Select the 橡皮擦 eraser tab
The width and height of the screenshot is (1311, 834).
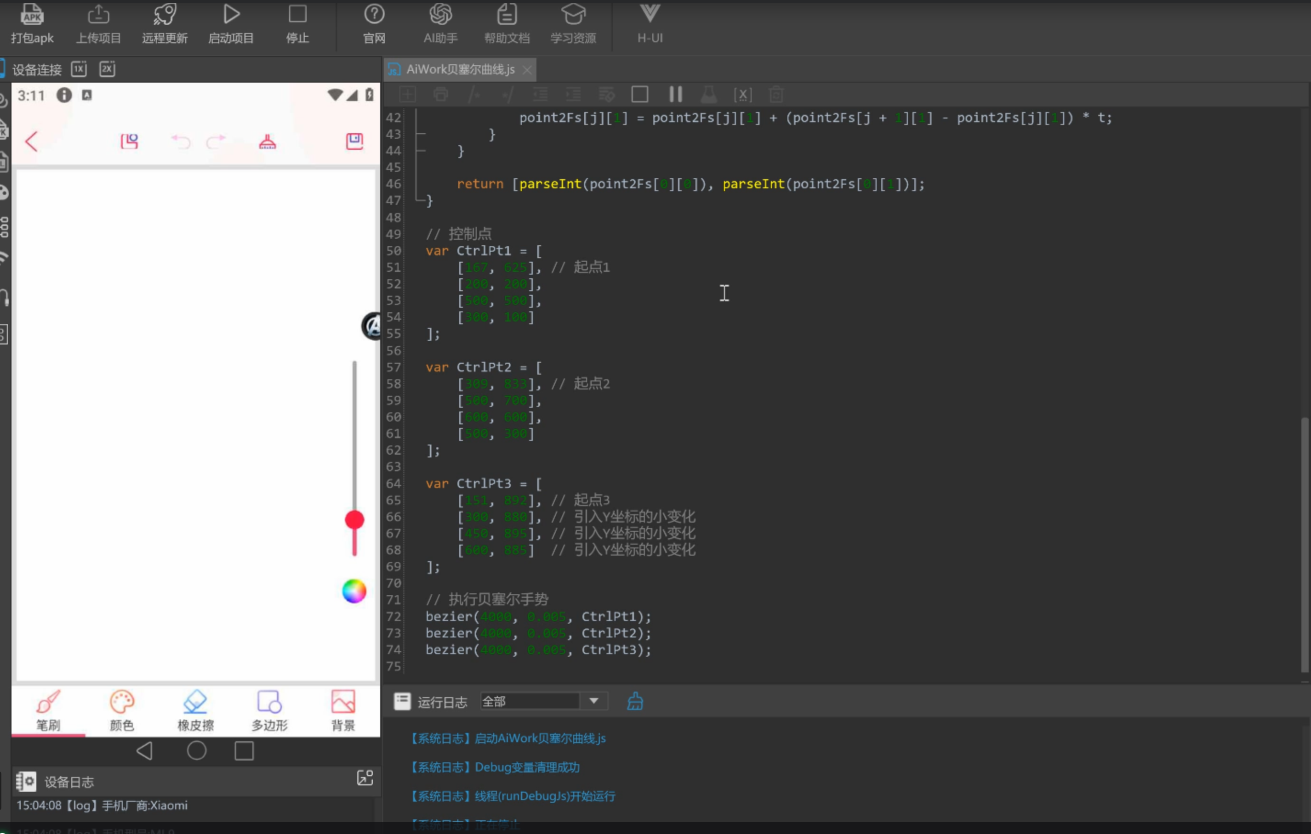[x=195, y=710]
